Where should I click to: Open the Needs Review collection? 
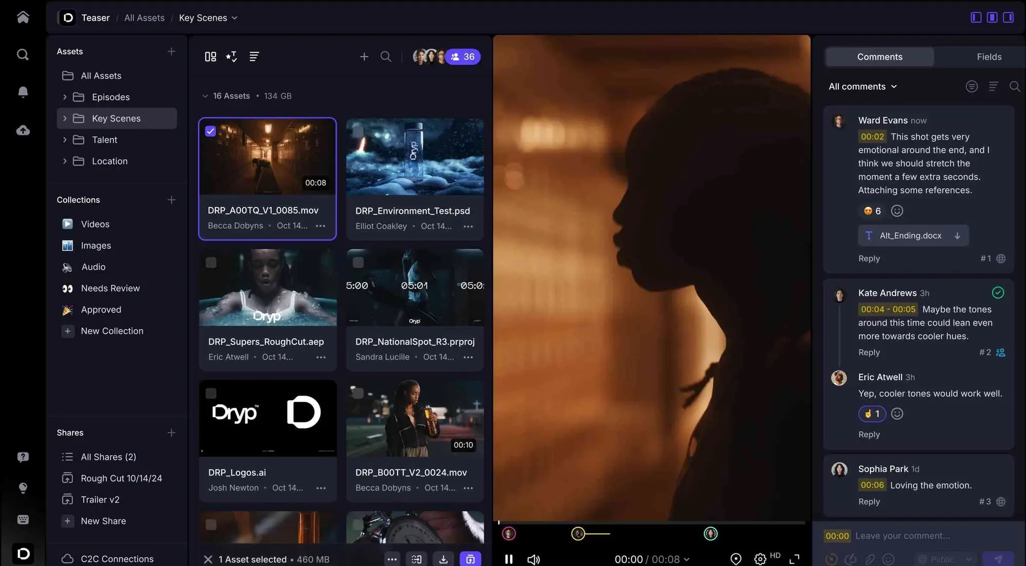(x=110, y=288)
